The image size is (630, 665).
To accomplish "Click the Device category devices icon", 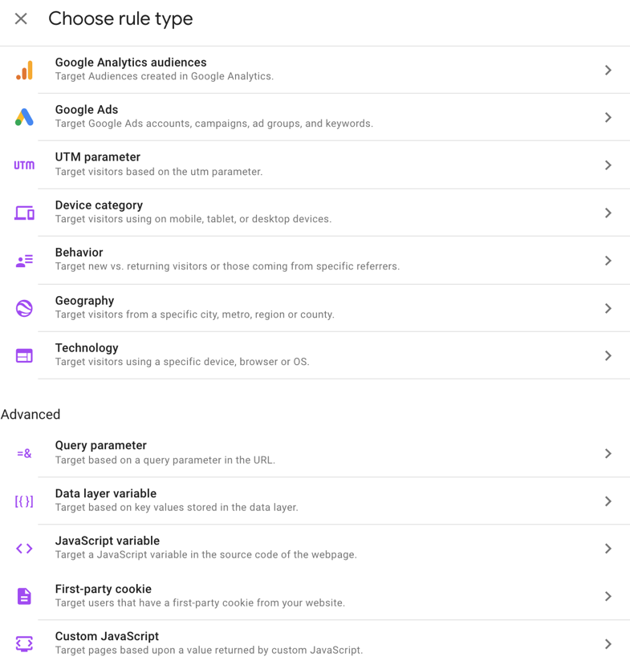I will (x=24, y=213).
